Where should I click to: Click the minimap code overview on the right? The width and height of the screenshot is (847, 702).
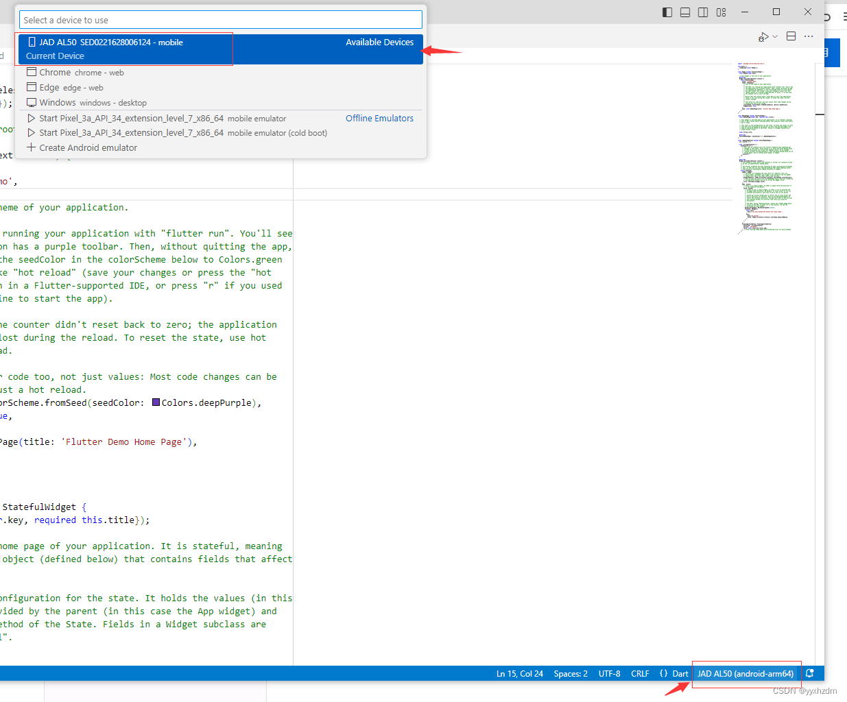pyautogui.click(x=765, y=144)
